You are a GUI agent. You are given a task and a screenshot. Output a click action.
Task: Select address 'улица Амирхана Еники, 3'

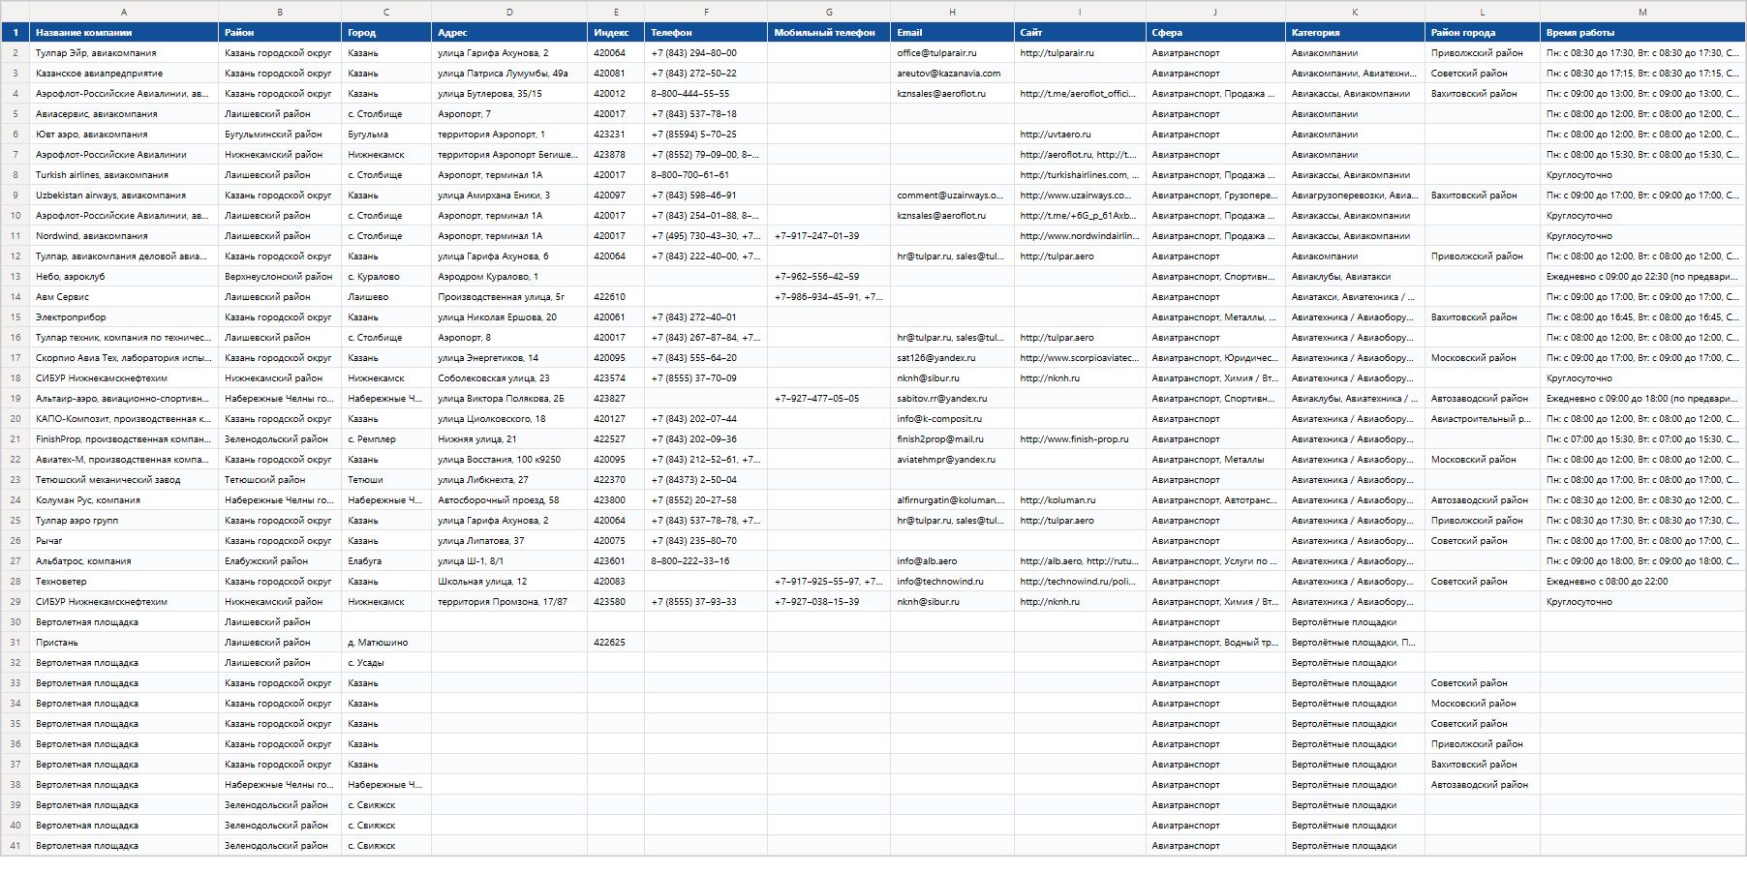tap(509, 196)
